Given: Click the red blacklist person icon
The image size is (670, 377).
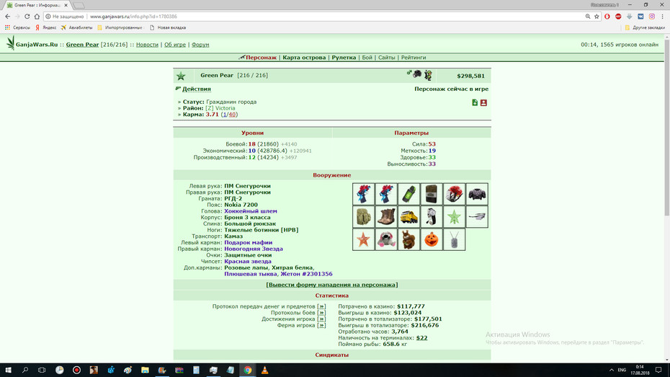Looking at the screenshot, I should [483, 102].
